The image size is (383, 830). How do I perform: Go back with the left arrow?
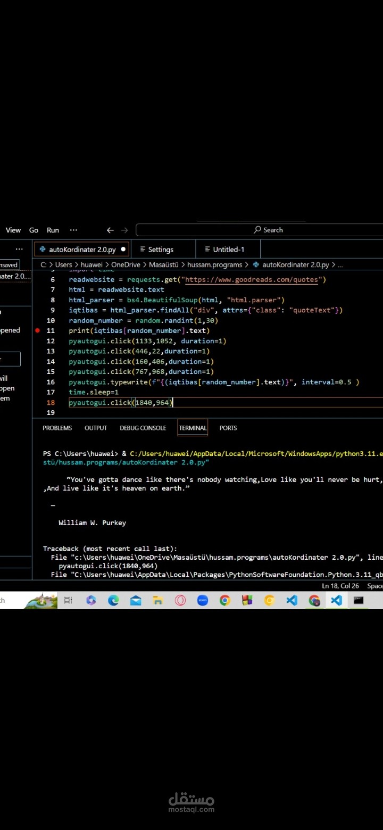pyautogui.click(x=110, y=230)
